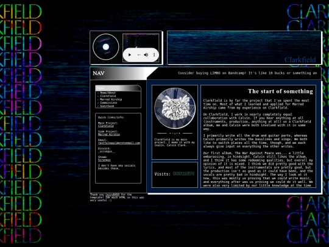
Task: Follow the Side Project Marred Airship quick link
Action: [109, 134]
